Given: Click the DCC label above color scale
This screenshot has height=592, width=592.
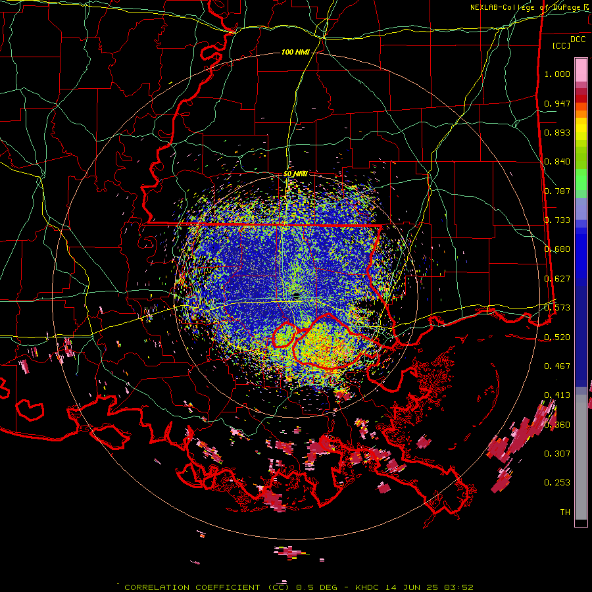Looking at the screenshot, I should coord(578,39).
